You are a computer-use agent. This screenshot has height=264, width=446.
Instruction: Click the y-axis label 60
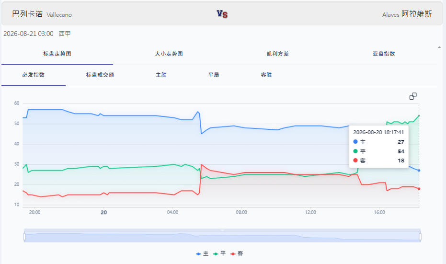click(x=17, y=103)
